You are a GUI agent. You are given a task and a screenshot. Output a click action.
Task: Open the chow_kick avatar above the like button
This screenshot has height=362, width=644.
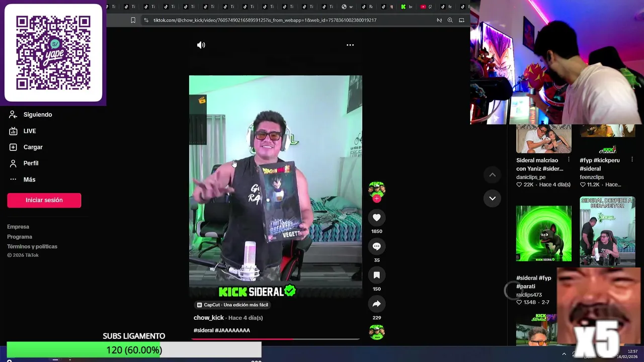(x=377, y=189)
